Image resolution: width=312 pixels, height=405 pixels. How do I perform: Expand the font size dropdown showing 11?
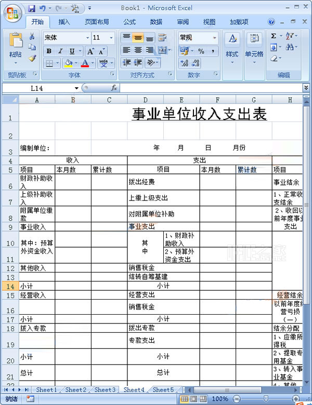coord(111,38)
